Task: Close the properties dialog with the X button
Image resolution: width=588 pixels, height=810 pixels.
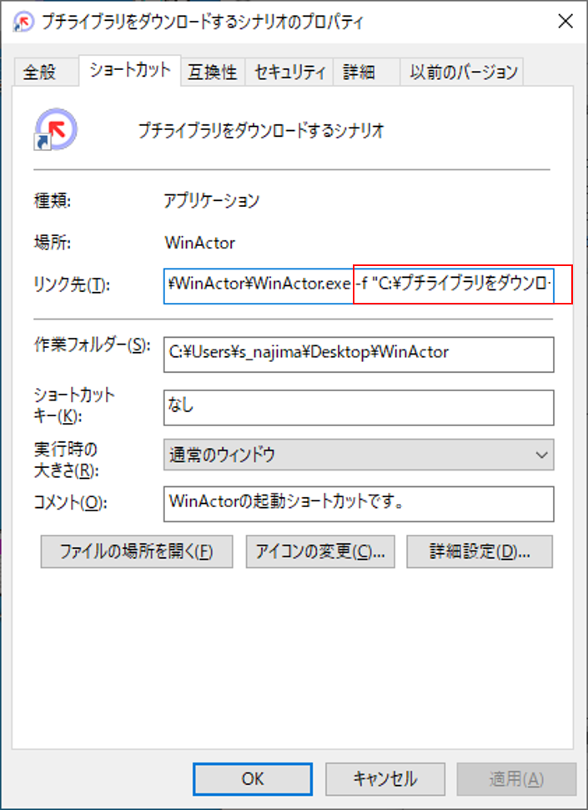Action: [565, 21]
